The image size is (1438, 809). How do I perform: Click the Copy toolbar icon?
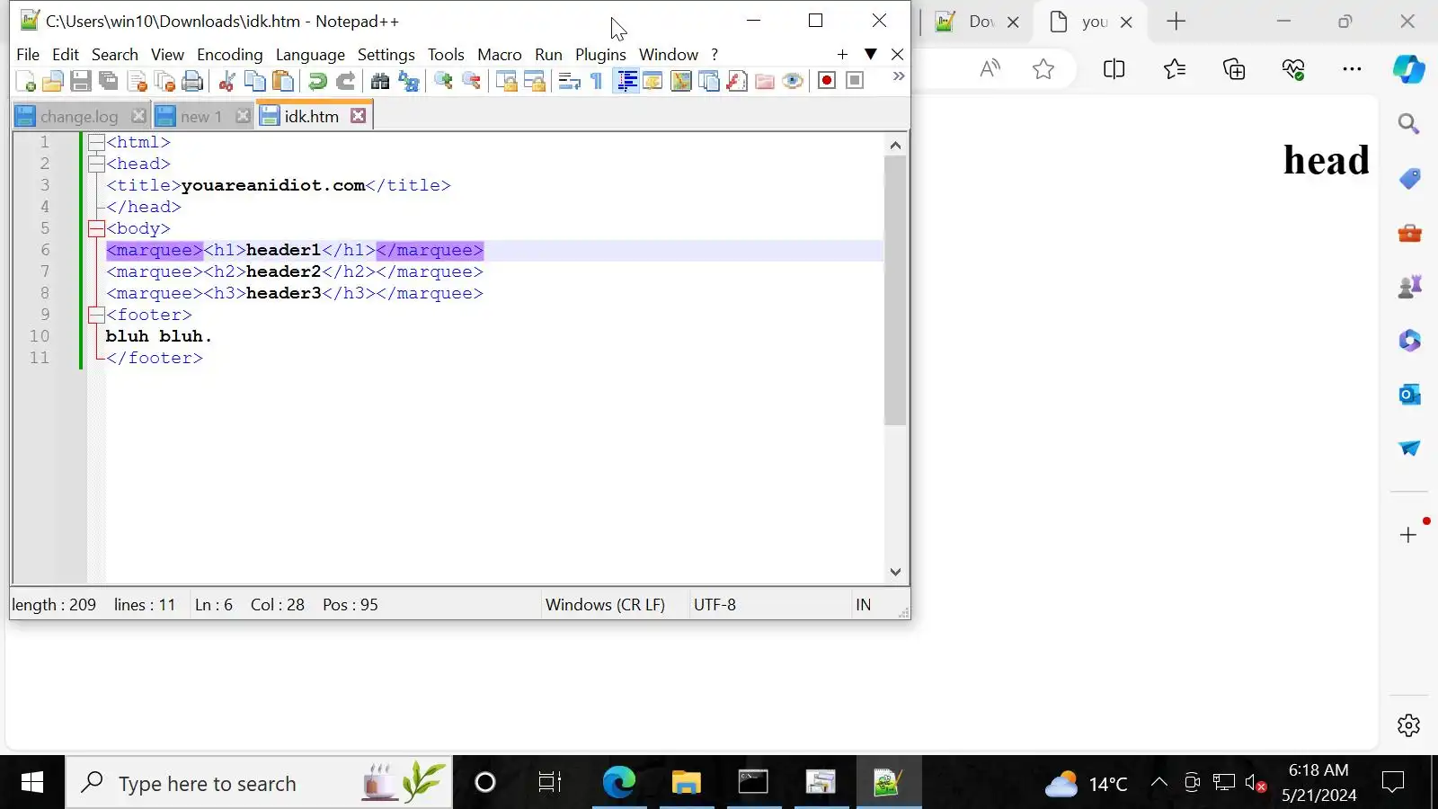point(255,81)
